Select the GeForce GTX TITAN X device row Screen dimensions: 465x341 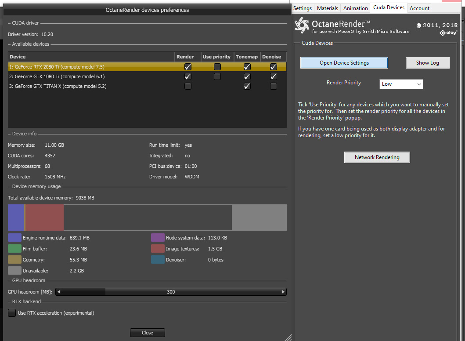pos(147,86)
